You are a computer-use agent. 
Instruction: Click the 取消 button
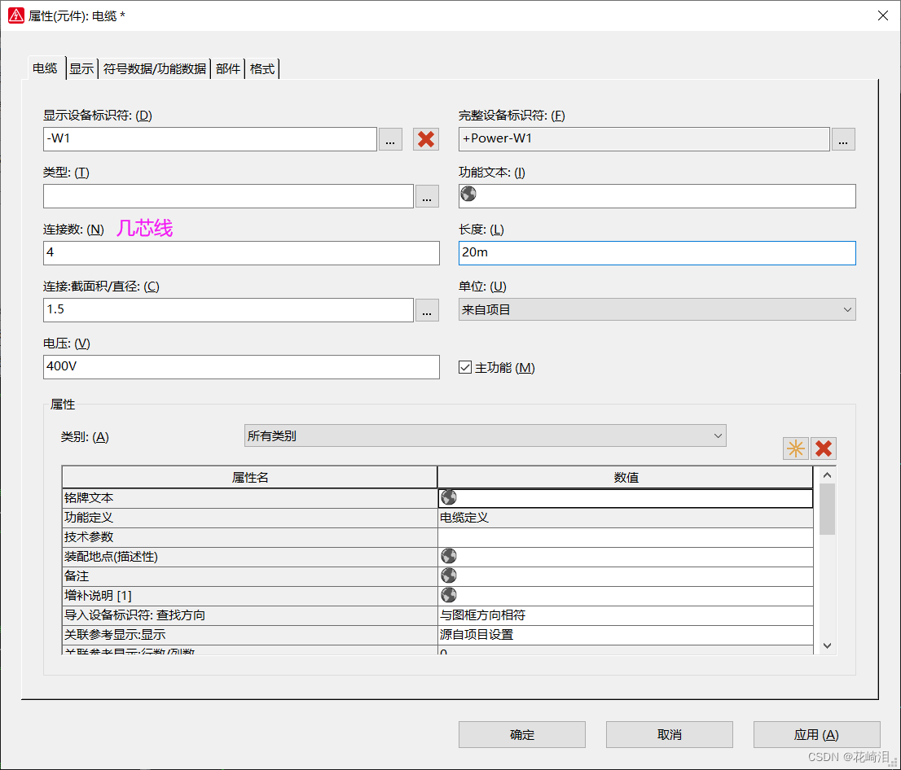coord(670,734)
